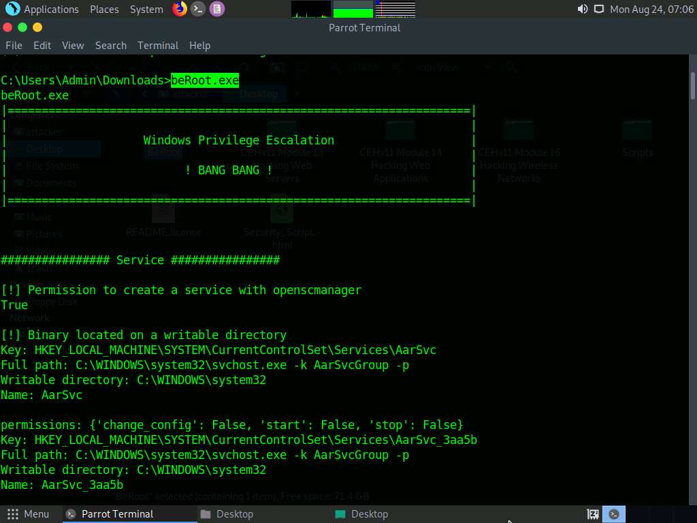Open the terminal Edit menu
Image resolution: width=697 pixels, height=523 pixels.
pos(42,46)
